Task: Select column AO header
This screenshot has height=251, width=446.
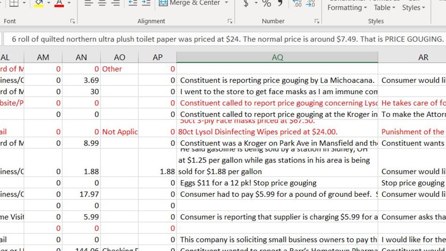Action: [119, 57]
